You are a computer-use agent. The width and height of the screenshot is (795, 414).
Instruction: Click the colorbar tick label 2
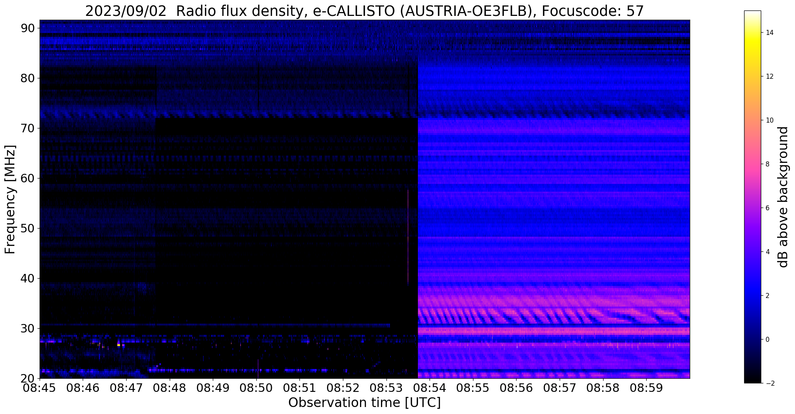click(x=767, y=296)
